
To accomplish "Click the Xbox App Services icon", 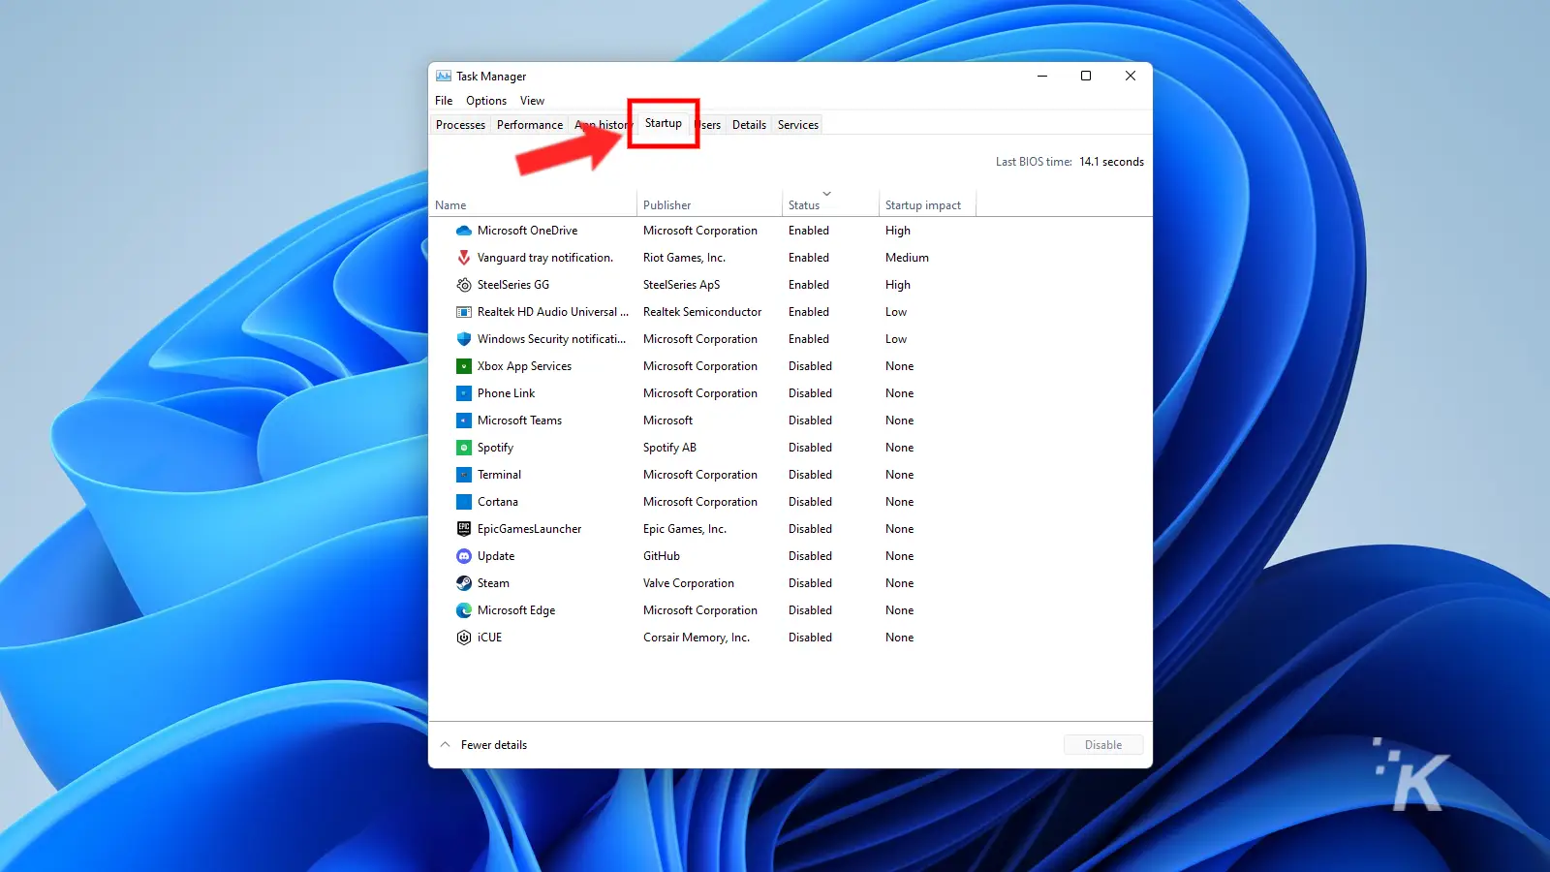I will 464,366.
